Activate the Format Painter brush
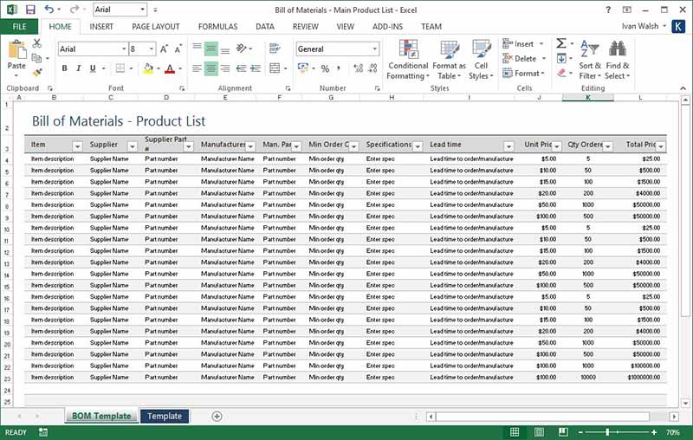 37,72
